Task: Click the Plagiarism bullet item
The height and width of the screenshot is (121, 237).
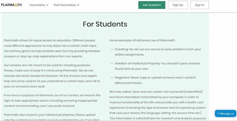Action: tap(155, 80)
